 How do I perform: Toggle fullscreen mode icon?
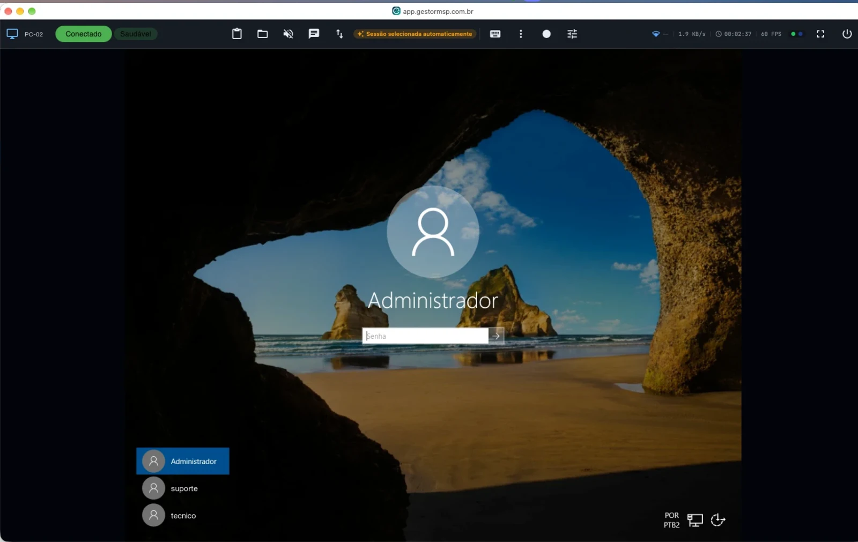820,34
